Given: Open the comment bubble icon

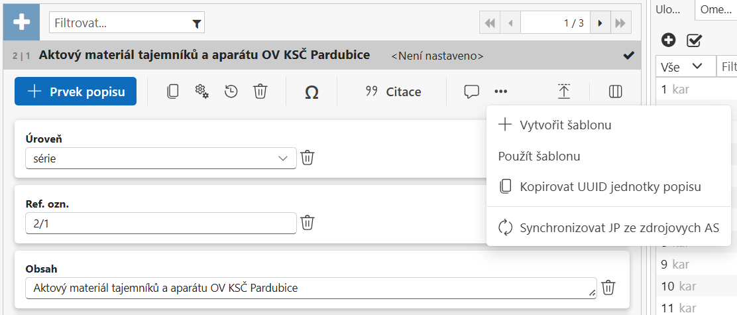Looking at the screenshot, I should tap(471, 92).
